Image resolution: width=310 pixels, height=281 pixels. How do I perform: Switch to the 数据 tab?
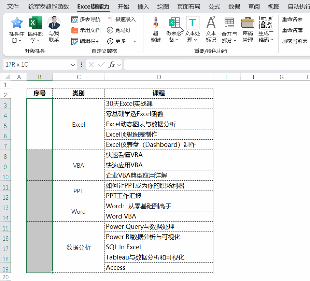coord(234,6)
